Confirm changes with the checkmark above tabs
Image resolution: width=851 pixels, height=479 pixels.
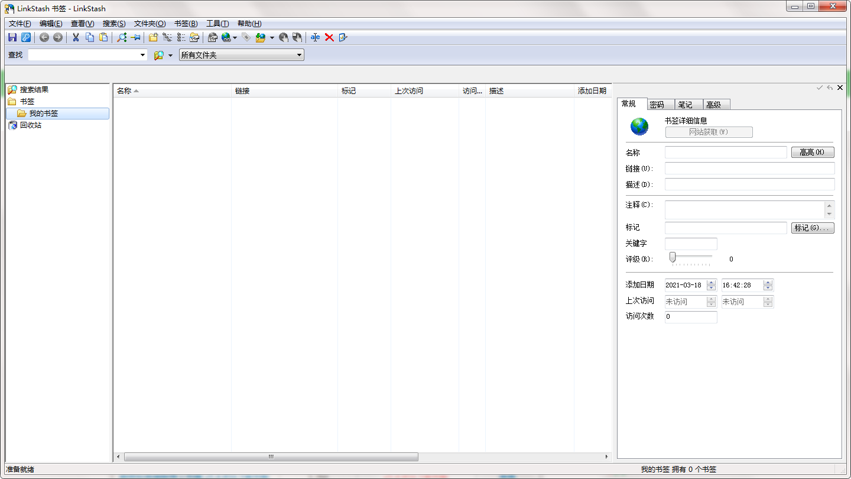[819, 88]
